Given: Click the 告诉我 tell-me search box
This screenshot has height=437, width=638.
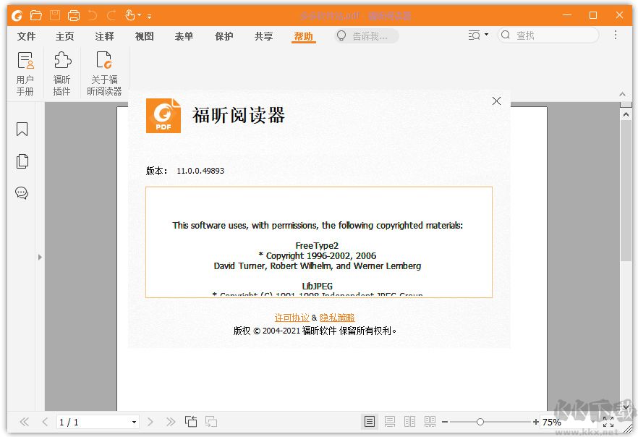Looking at the screenshot, I should point(366,35).
